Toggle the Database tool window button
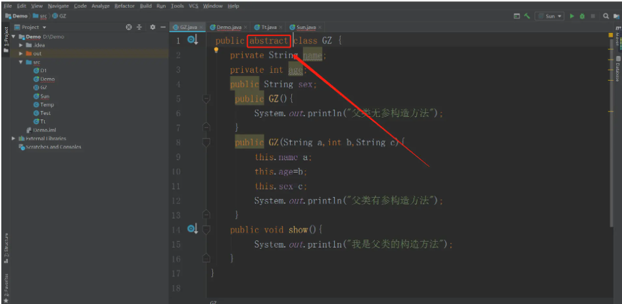Screen dimensions: 622x304 [617, 68]
